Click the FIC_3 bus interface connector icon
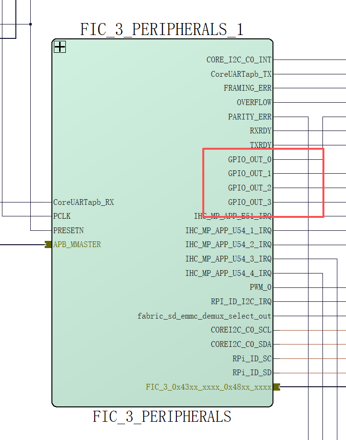 pos(277,387)
